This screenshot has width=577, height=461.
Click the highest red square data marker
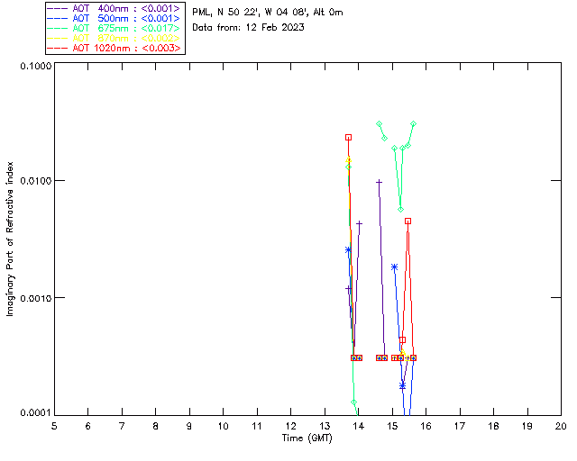point(349,138)
